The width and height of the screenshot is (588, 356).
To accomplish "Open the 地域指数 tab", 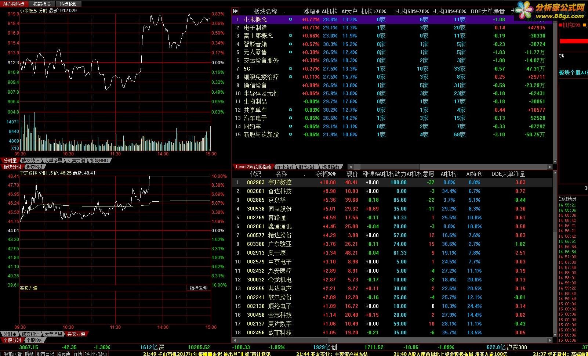I will coord(331,167).
